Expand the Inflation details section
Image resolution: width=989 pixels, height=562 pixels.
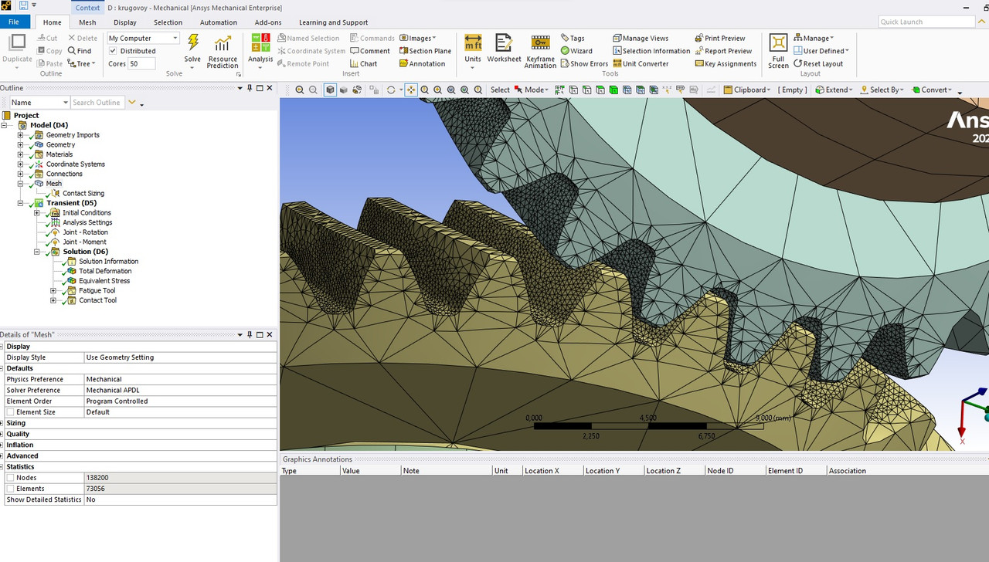click(2, 445)
